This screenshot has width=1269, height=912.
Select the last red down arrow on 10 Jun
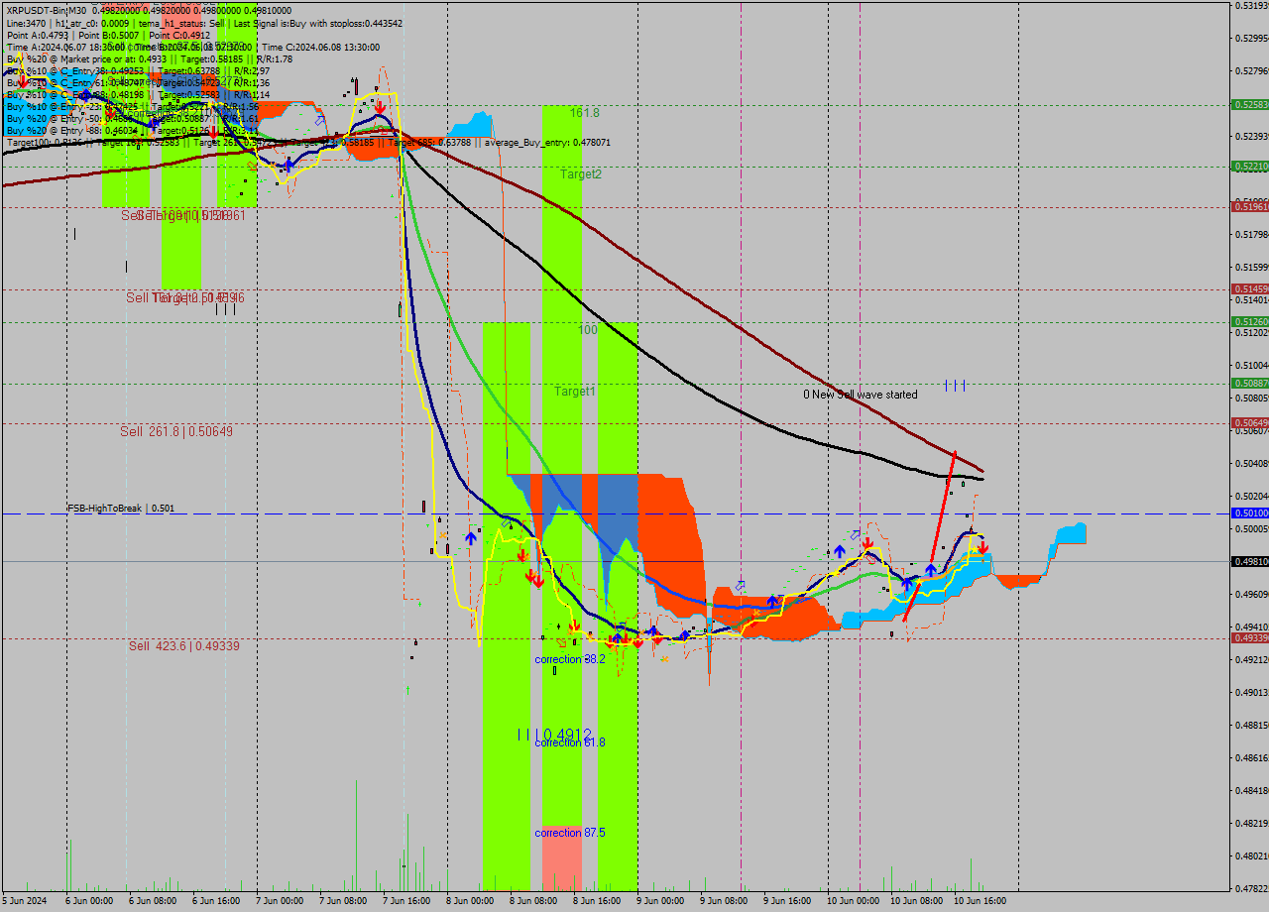[x=982, y=547]
